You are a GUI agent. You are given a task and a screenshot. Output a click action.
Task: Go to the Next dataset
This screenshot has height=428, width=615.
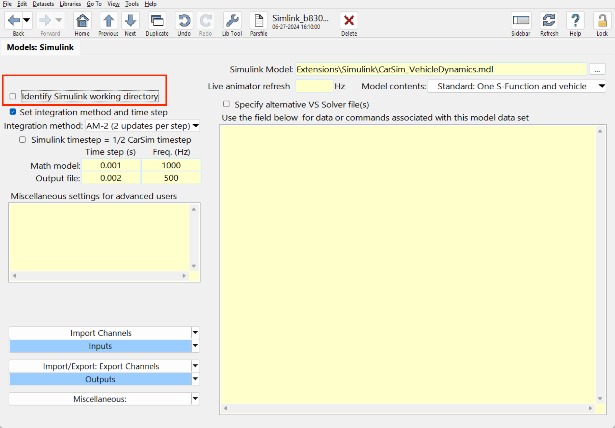coord(130,21)
